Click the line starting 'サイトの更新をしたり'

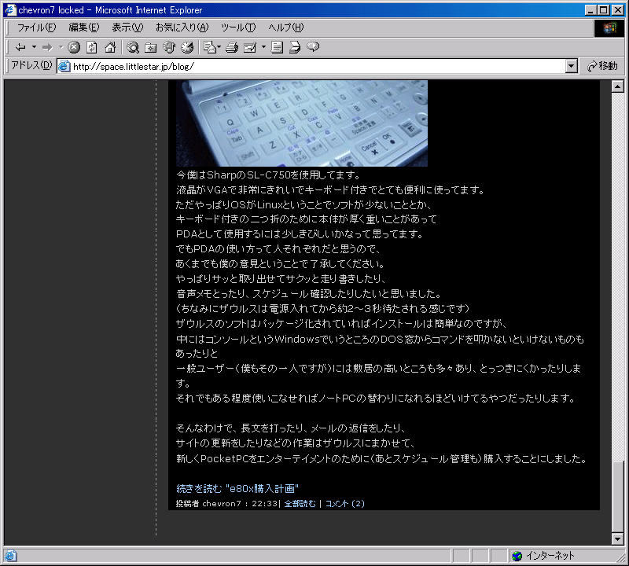(x=296, y=443)
